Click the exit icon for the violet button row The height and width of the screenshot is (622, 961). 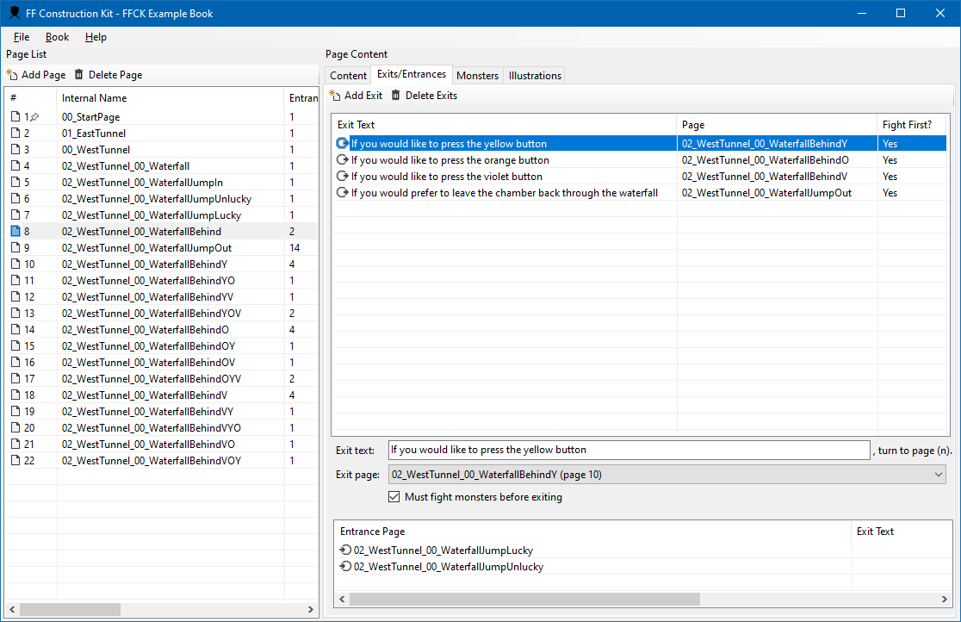pos(343,177)
